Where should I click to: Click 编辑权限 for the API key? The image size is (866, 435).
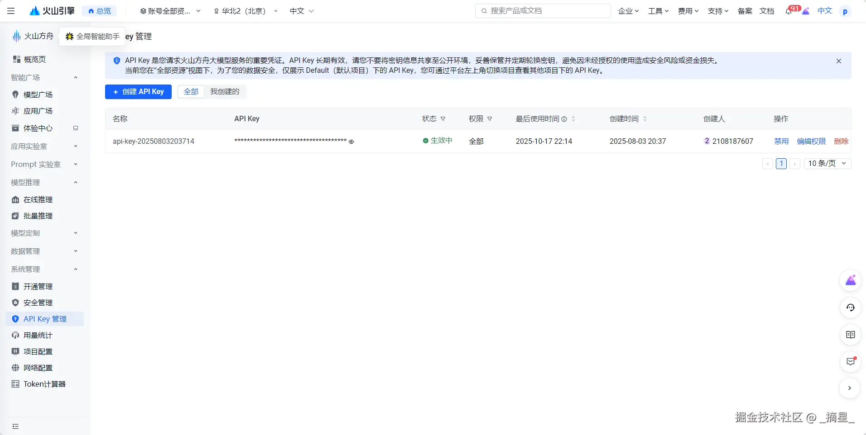[x=811, y=141]
